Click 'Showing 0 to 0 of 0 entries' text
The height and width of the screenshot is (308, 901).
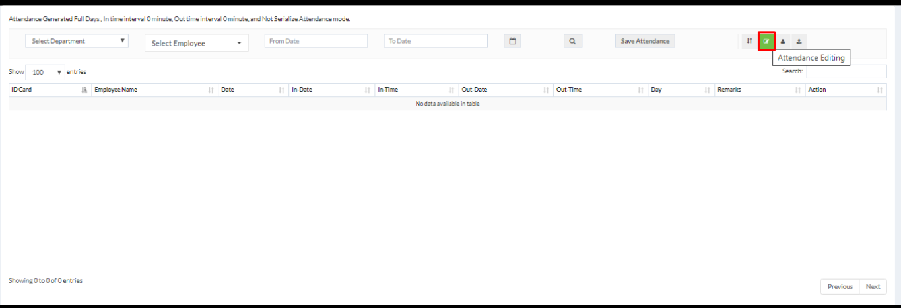pos(46,280)
